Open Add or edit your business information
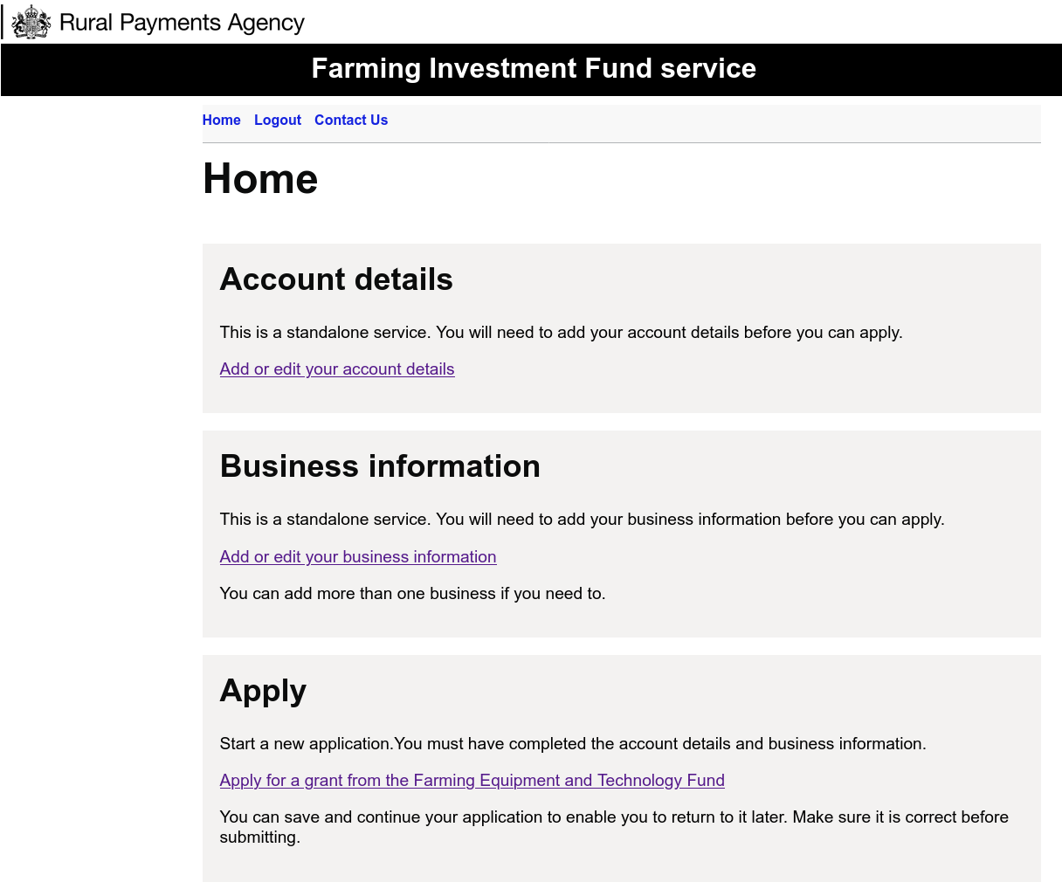This screenshot has width=1062, height=896. (x=358, y=557)
